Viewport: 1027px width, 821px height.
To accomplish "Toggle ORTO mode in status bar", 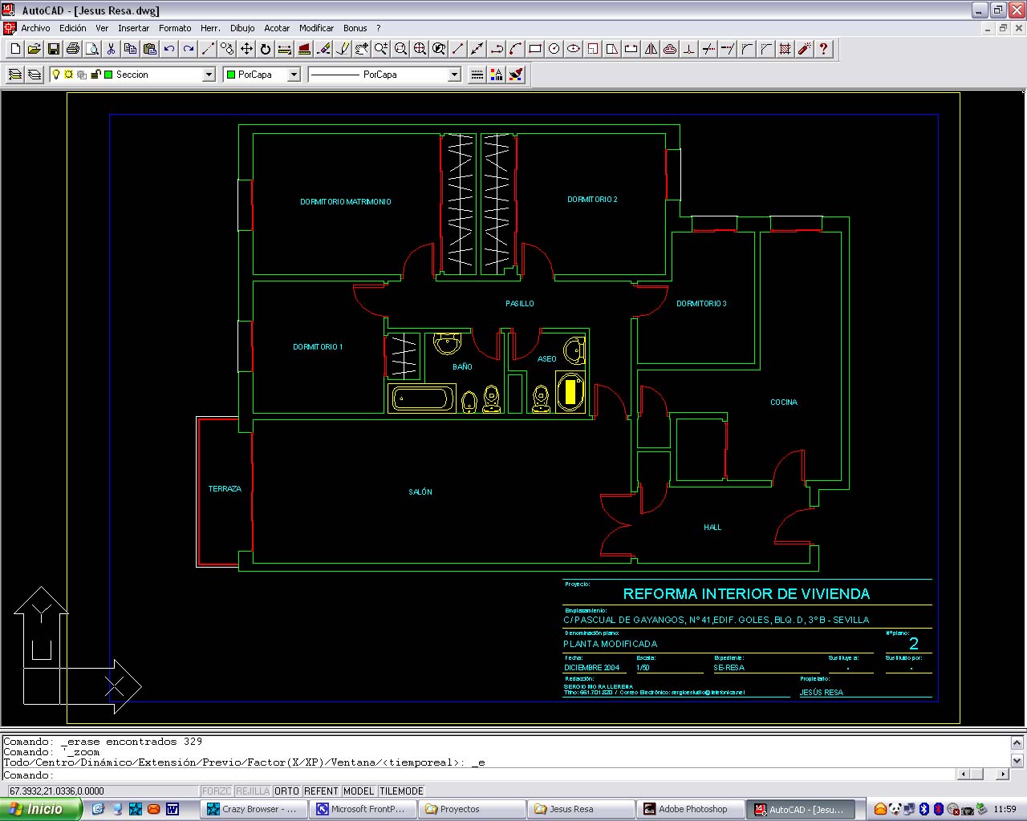I will pyautogui.click(x=286, y=791).
